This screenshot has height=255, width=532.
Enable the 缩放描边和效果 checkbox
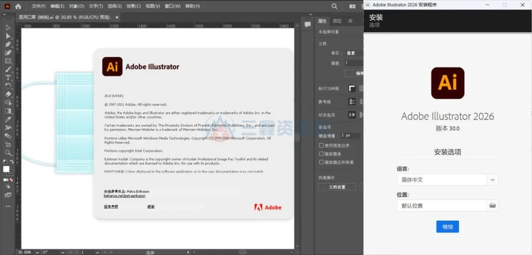click(321, 162)
